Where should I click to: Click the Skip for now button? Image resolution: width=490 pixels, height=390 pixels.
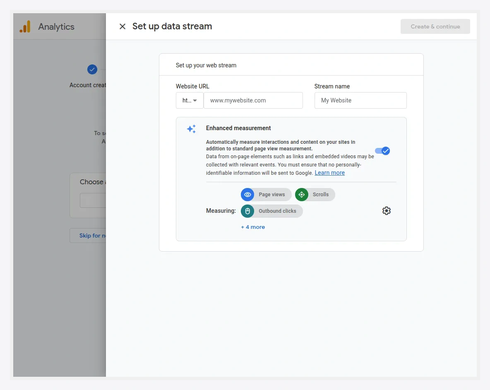[x=88, y=235]
